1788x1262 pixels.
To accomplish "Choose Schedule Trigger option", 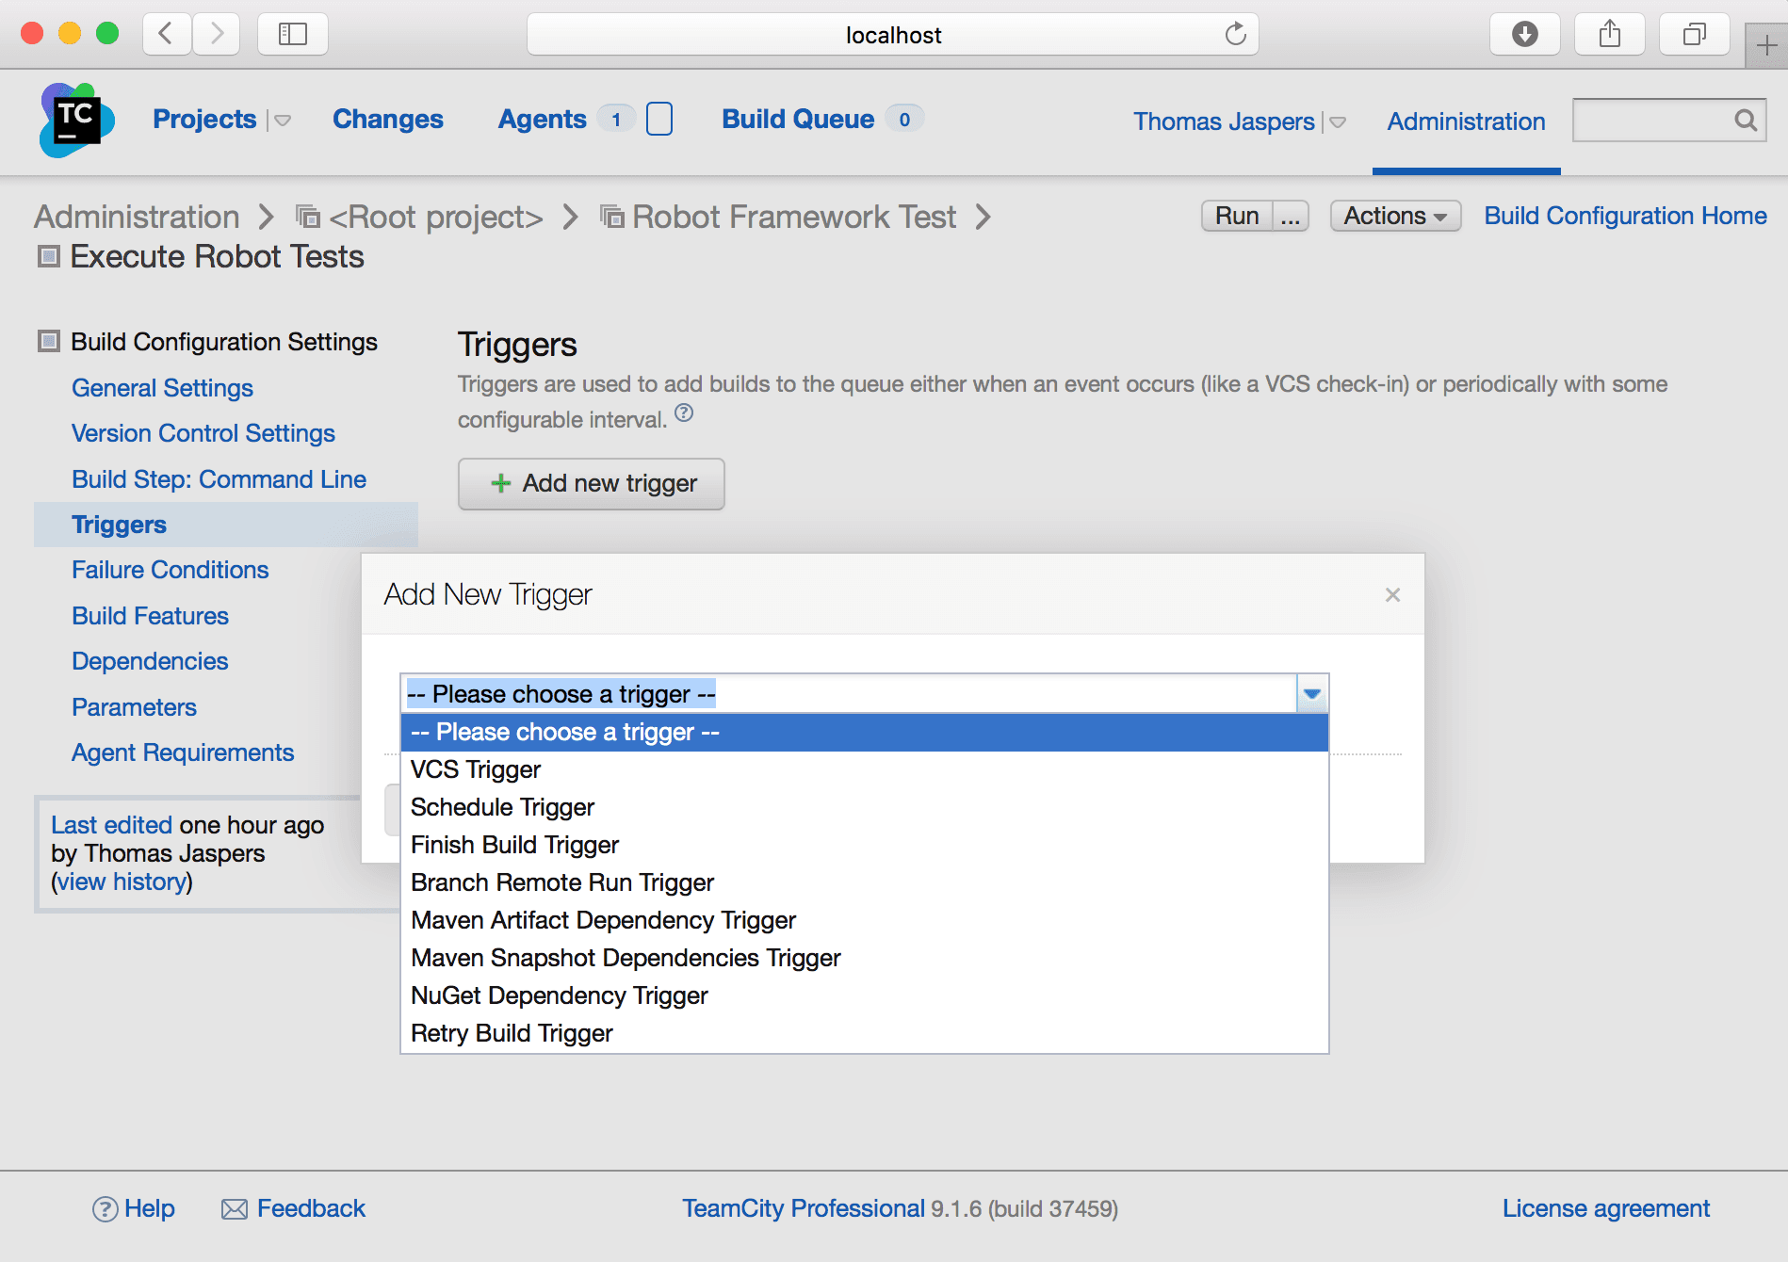I will point(502,808).
